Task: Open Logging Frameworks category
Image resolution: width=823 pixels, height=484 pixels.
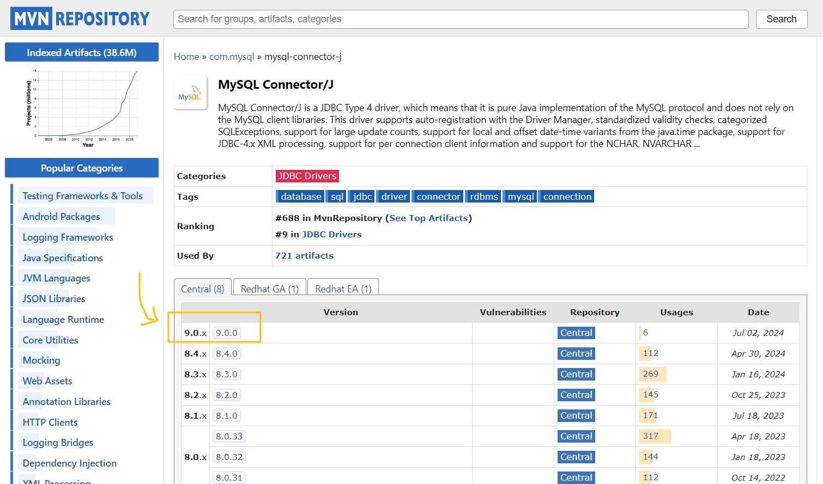Action: click(68, 237)
